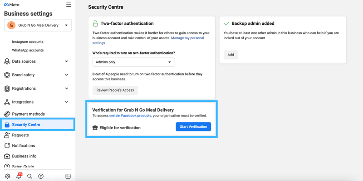Click the Brand safety label
This screenshot has width=363, height=181.
tap(23, 75)
